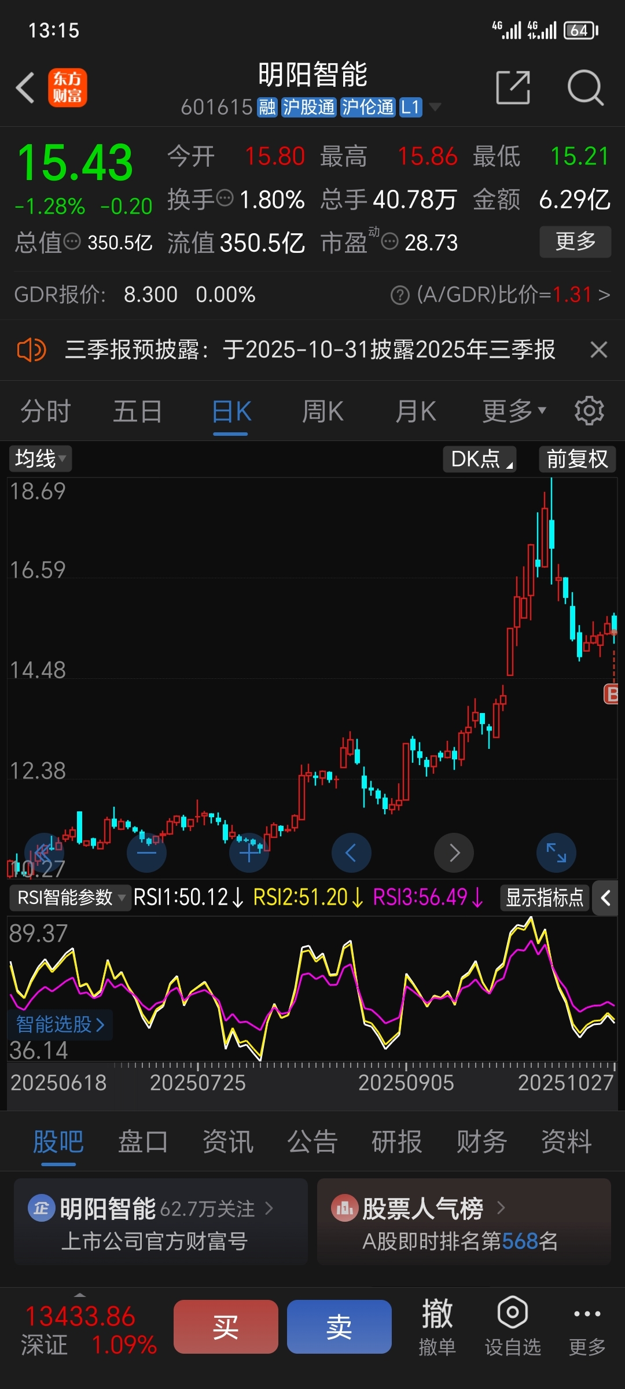Viewport: 625px width, 1389px height.
Task: Move chart left with blue arrow
Action: point(351,852)
